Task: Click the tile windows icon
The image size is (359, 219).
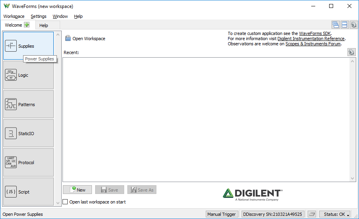Action: pyautogui.click(x=344, y=25)
